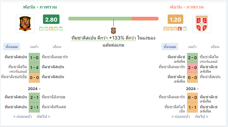The width and height of the screenshot is (228, 127).
Task: Open the red 2 - 0 Denmark-Serbia score
Action: [192, 67]
